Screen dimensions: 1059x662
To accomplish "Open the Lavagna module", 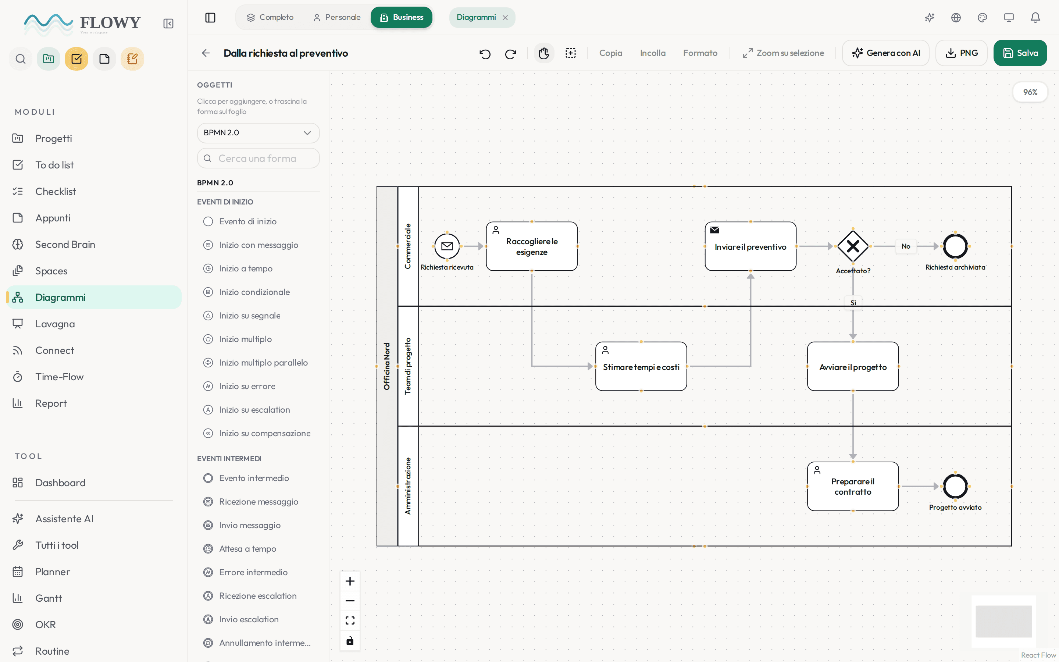I will coord(94,324).
